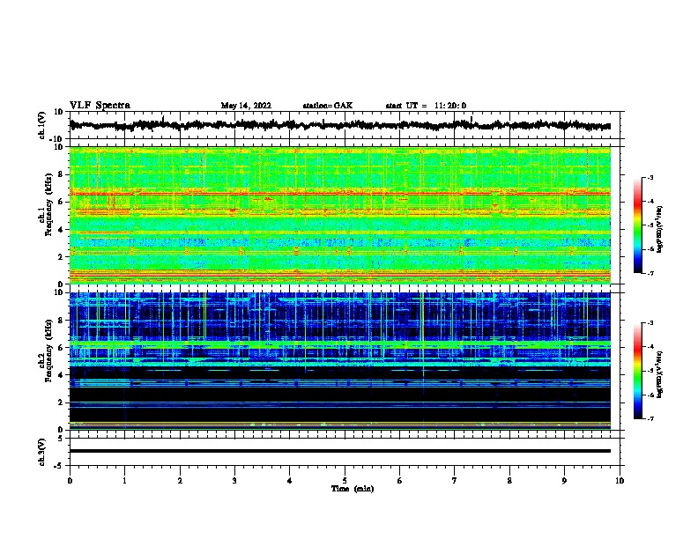
Task: Click the "8" kHz tick on ch.1 spectrogram axis
Action: pyautogui.click(x=61, y=174)
